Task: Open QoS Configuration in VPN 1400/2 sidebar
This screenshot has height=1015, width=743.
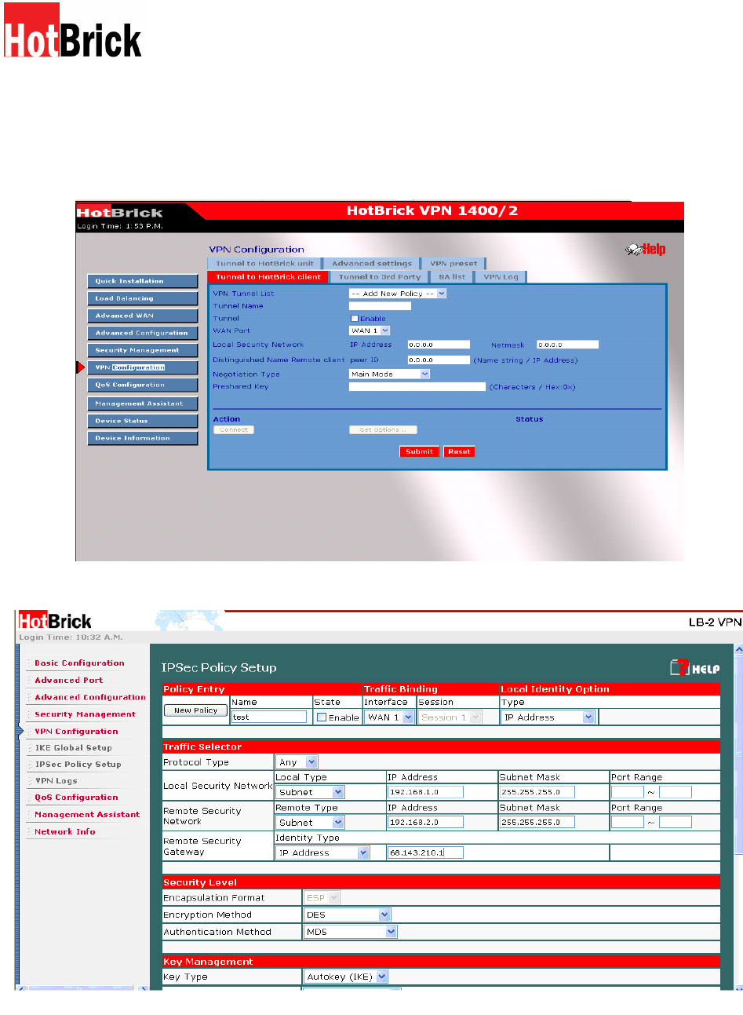Action: point(142,385)
